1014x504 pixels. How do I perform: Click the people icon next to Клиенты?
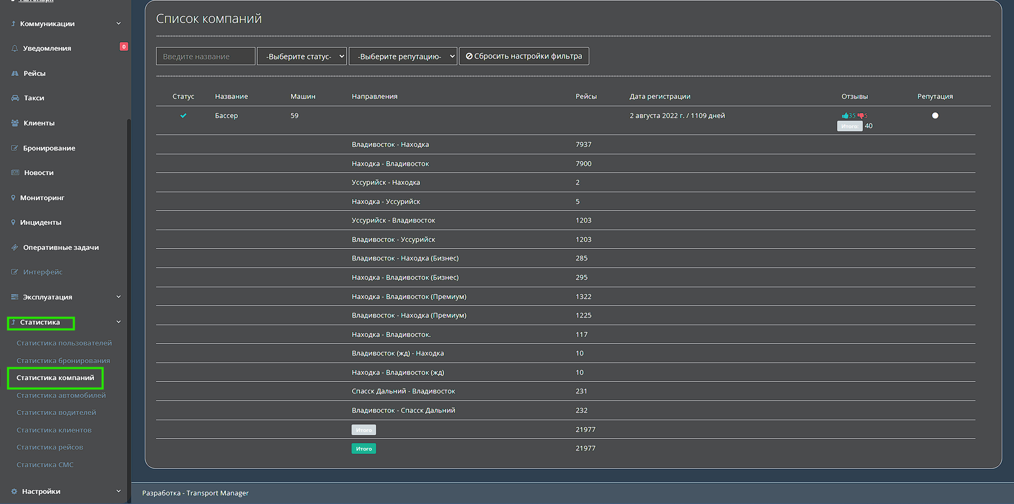[x=15, y=123]
